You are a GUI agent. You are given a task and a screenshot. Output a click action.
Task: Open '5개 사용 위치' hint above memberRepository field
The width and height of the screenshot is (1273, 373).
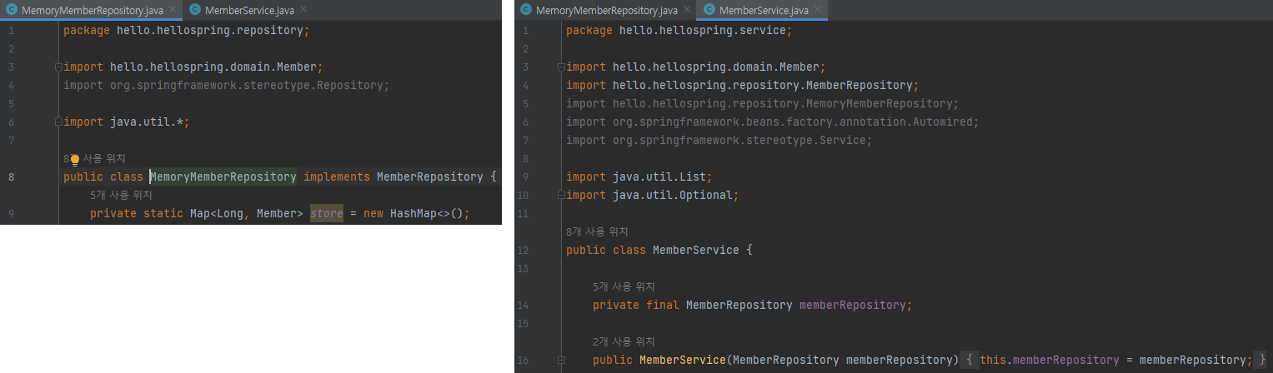[x=624, y=286]
